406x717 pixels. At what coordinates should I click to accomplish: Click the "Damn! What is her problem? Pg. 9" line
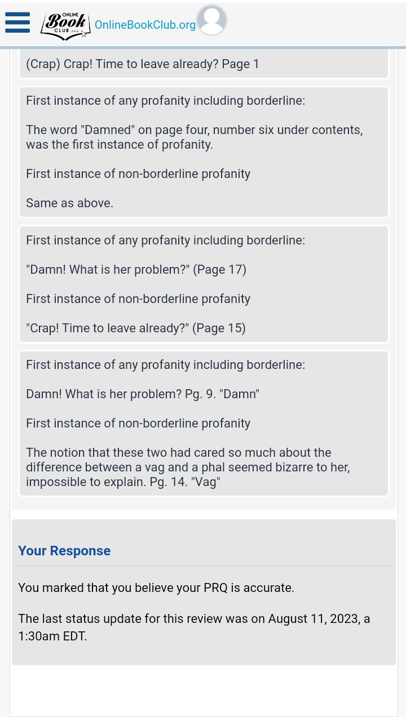tap(143, 394)
